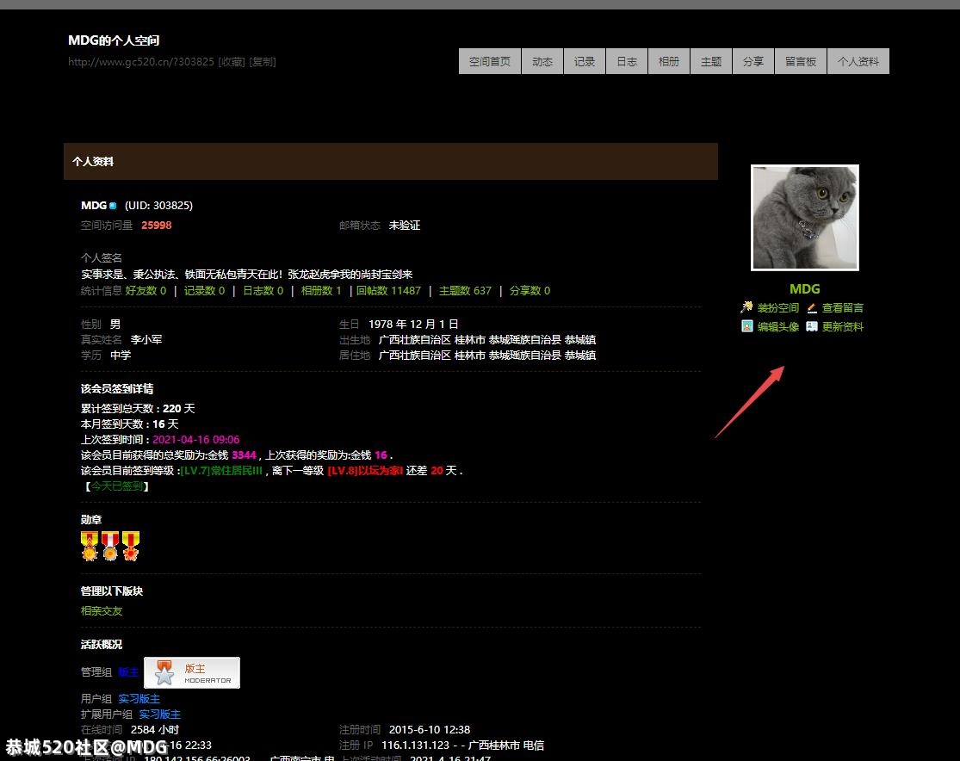Click the 版主 Moderator badge image
The image size is (960, 761).
pos(192,672)
